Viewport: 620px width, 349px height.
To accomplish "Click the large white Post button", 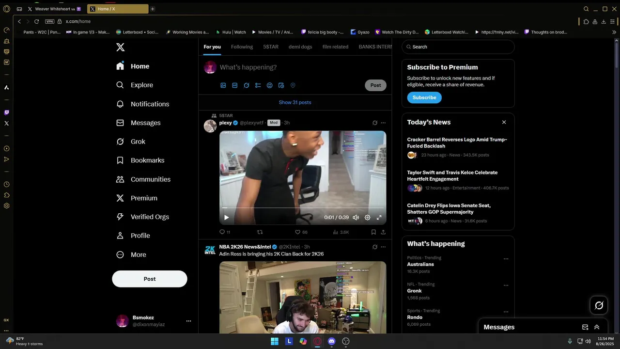I will (x=150, y=279).
